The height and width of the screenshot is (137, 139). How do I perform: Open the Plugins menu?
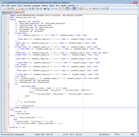(64, 6)
